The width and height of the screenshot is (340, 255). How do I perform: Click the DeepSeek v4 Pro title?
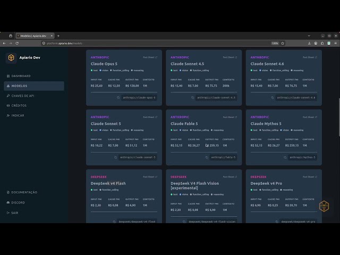coord(266,183)
